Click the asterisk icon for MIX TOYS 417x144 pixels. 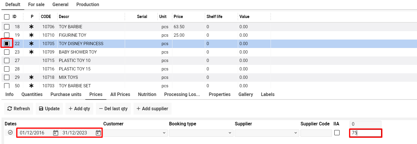click(x=32, y=77)
